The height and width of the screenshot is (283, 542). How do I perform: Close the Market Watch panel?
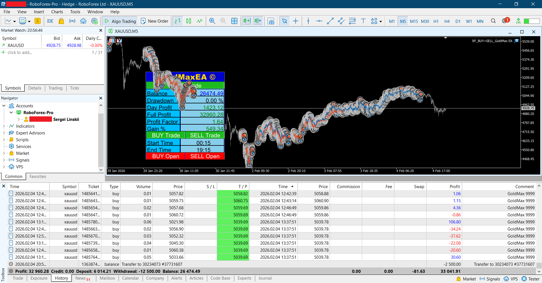pos(101,30)
